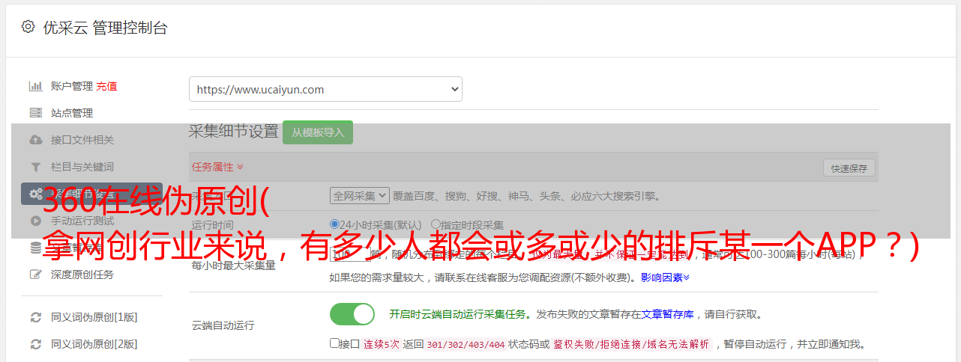Open 深度原创任务 in the sidebar
Image resolution: width=961 pixels, height=362 pixels.
coord(82,274)
